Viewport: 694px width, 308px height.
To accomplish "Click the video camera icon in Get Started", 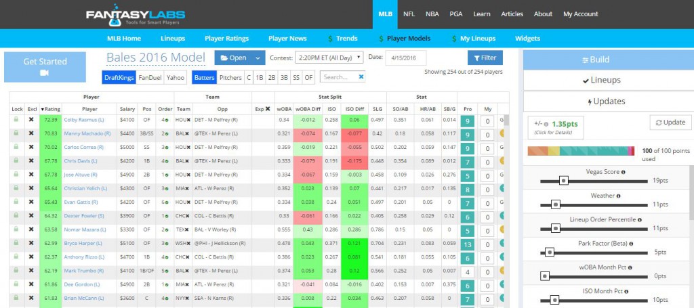I will click(44, 73).
